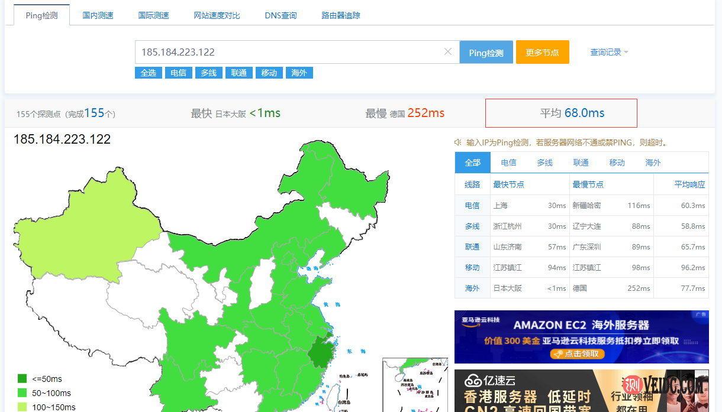Select the 联通 tab in the results table
This screenshot has height=412, width=722.
581,162
